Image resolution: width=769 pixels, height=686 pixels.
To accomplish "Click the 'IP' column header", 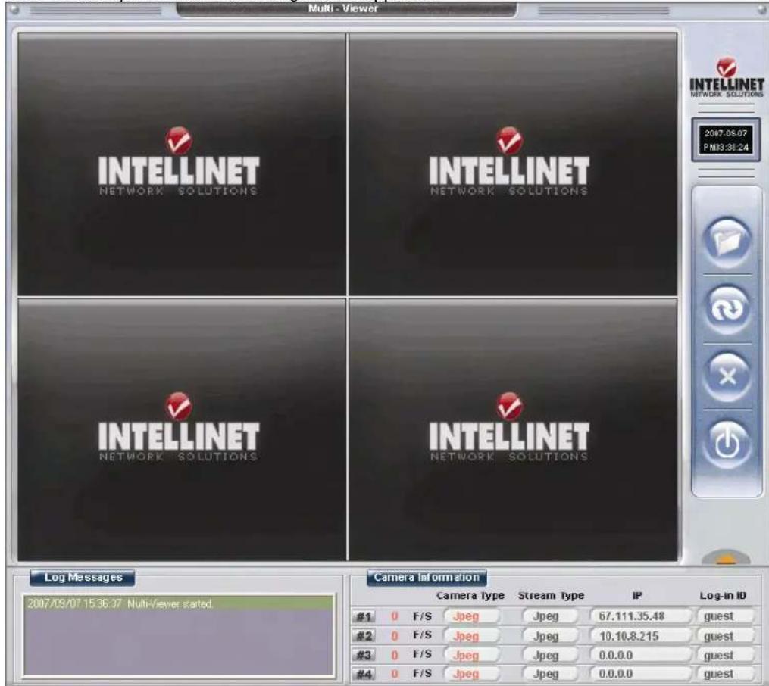I will pos(637,596).
